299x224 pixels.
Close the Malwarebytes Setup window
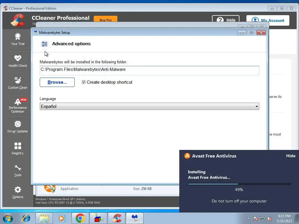point(261,33)
